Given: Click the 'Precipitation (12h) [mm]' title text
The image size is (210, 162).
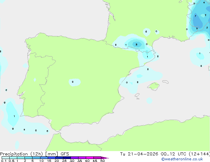Looking at the screenshot, I should pyautogui.click(x=29, y=154).
